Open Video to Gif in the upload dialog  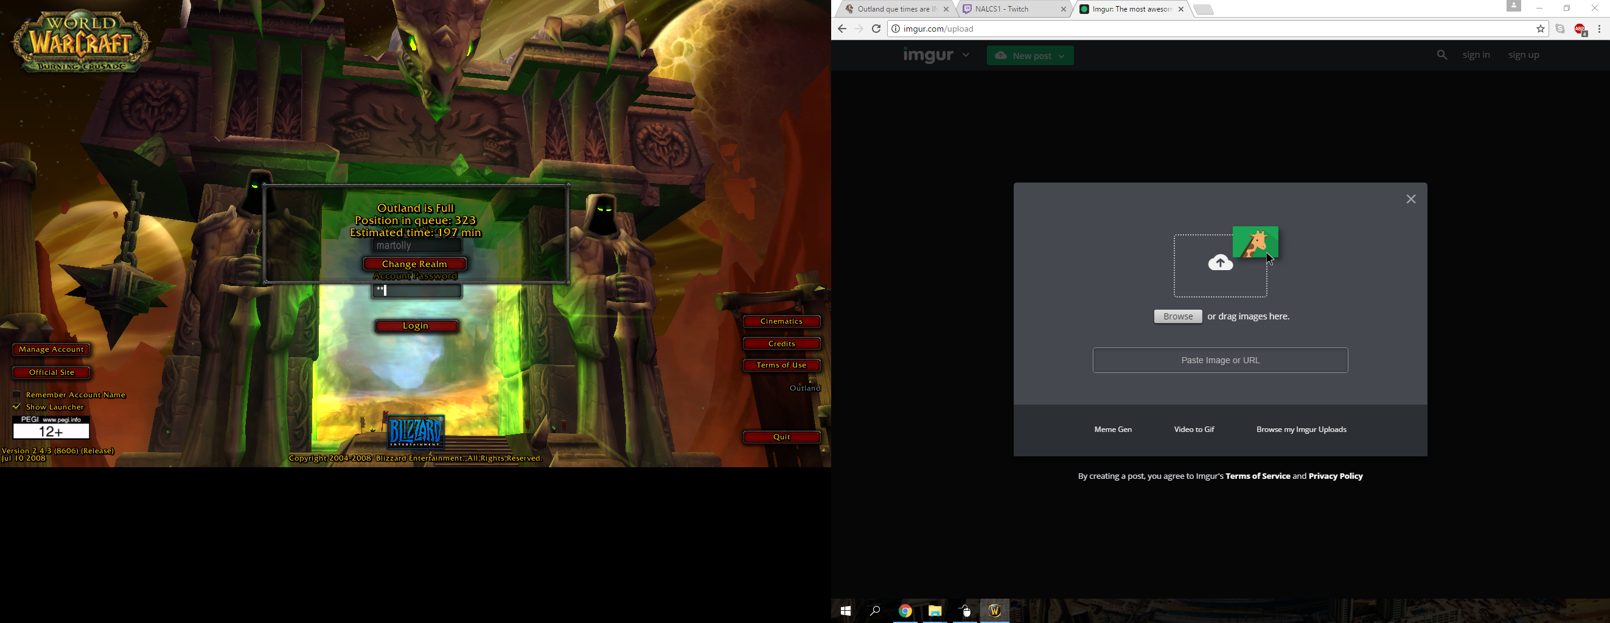(x=1194, y=430)
